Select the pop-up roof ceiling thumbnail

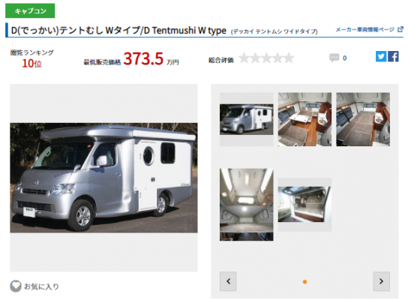click(x=247, y=205)
